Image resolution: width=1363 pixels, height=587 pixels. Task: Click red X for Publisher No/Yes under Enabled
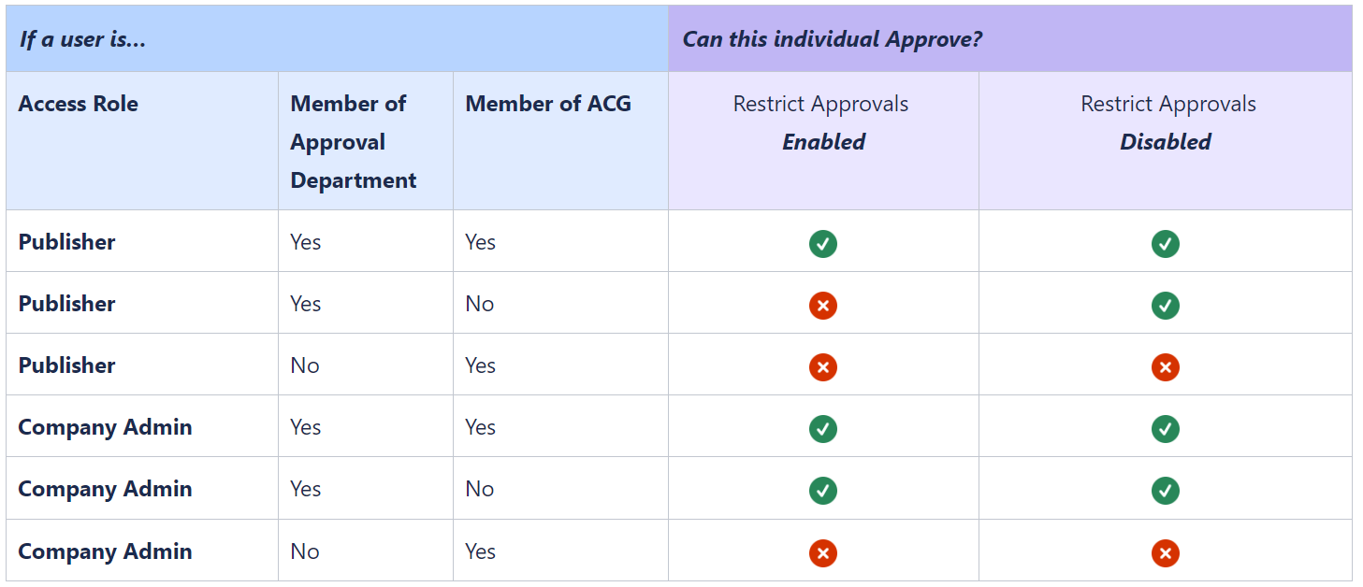coord(823,367)
